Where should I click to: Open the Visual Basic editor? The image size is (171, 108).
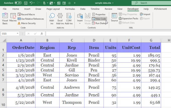click(x=5, y=19)
